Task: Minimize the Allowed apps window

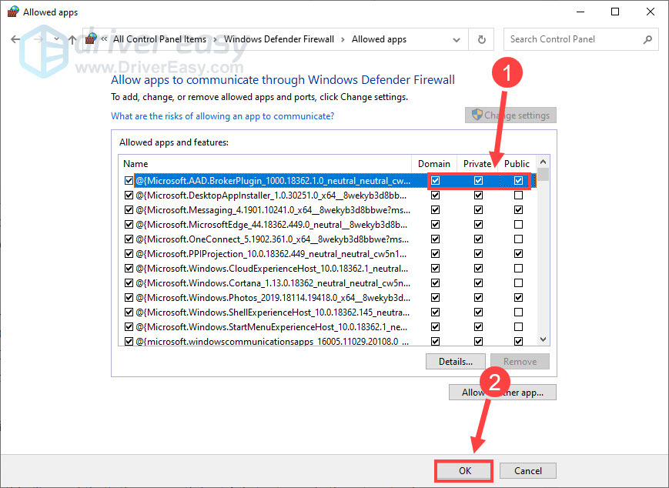Action: [x=580, y=12]
